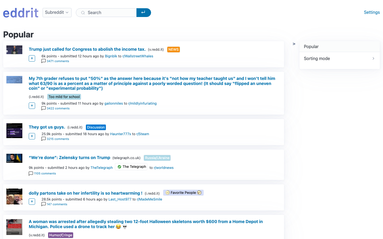Screen dimensions: 383x239
Task: Click the comment icon beside 1105 comments
Action: [31, 173]
